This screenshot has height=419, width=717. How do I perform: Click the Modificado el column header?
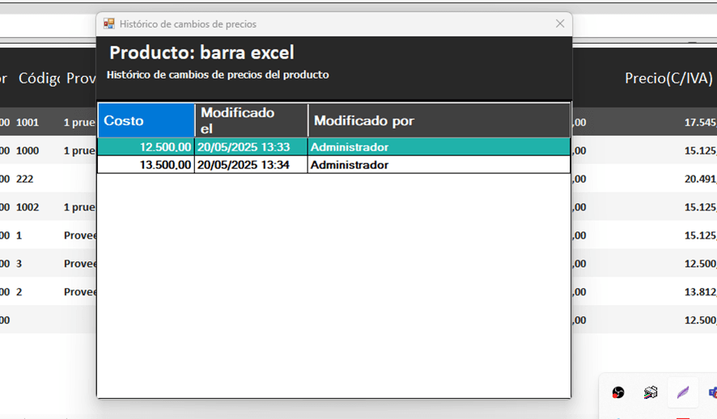pyautogui.click(x=251, y=121)
